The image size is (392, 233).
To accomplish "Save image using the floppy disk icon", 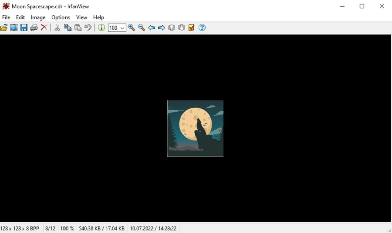I will click(24, 27).
